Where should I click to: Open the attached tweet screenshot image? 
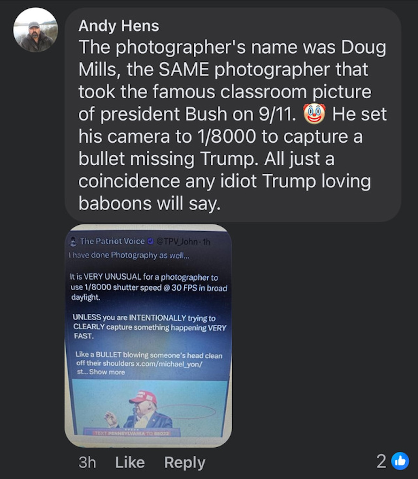click(148, 336)
